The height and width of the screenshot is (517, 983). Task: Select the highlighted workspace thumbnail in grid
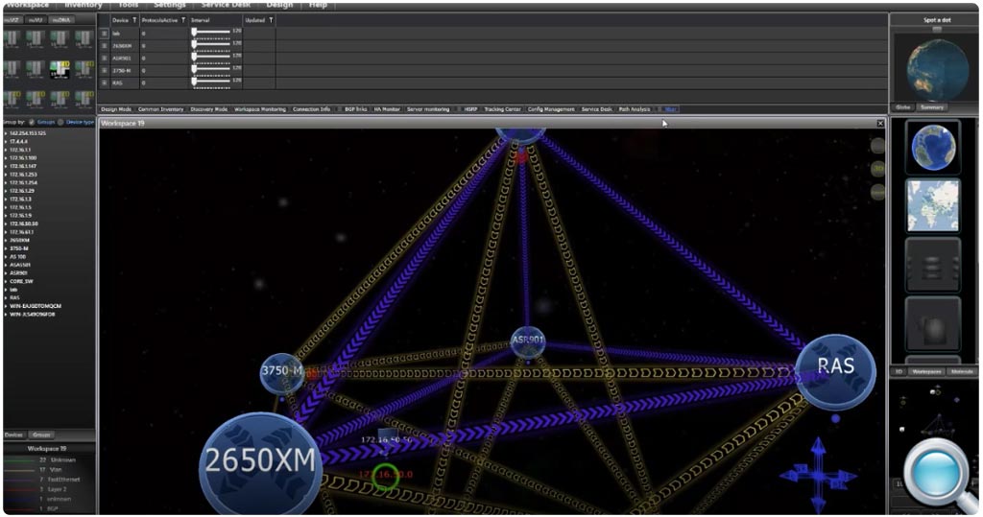click(x=60, y=69)
